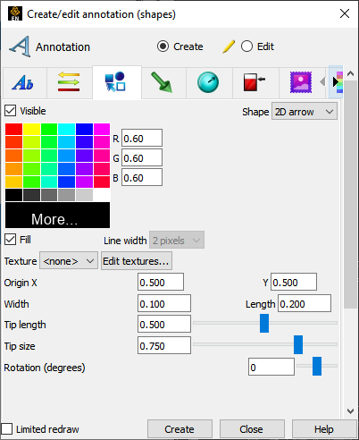Click the Tip size slider handle
The width and height of the screenshot is (359, 440).
tap(298, 344)
